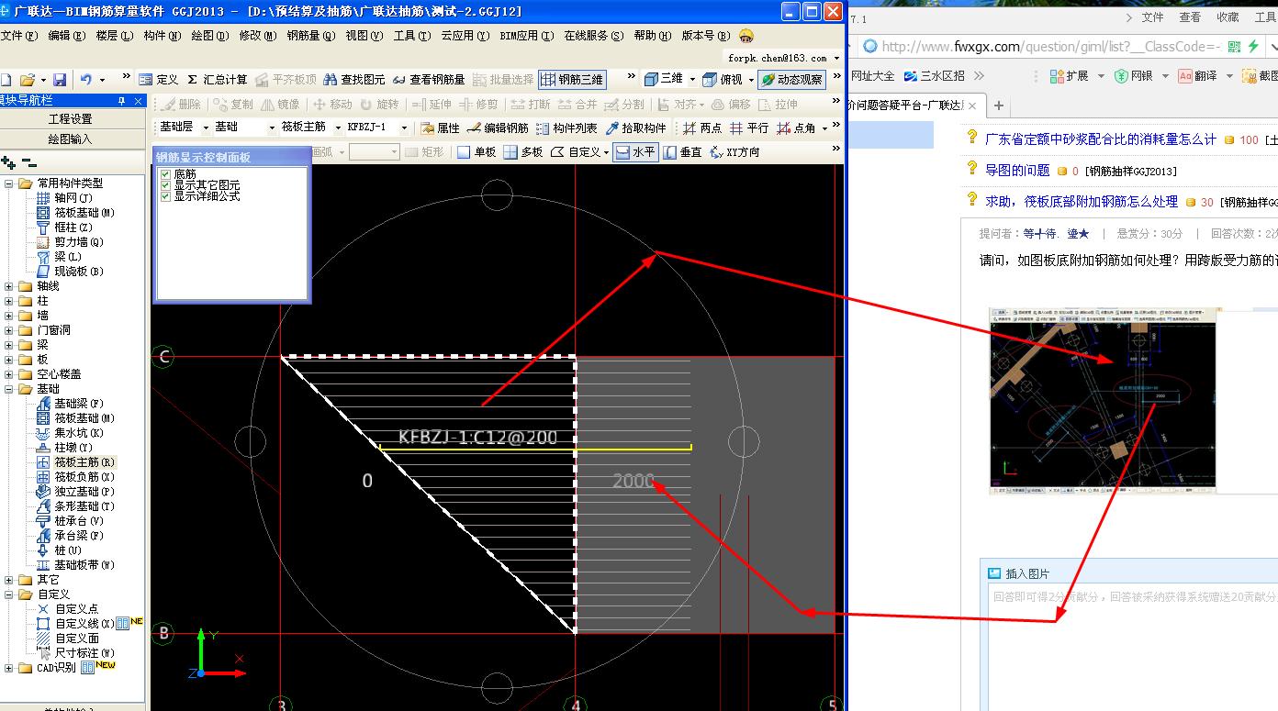Click 插入图片 in answer editor
This screenshot has height=711, width=1278.
[x=1018, y=573]
